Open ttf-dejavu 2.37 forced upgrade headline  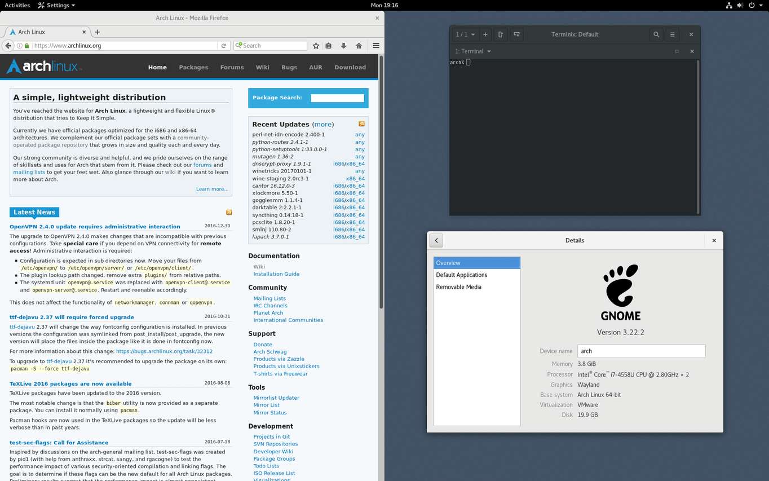coord(72,317)
